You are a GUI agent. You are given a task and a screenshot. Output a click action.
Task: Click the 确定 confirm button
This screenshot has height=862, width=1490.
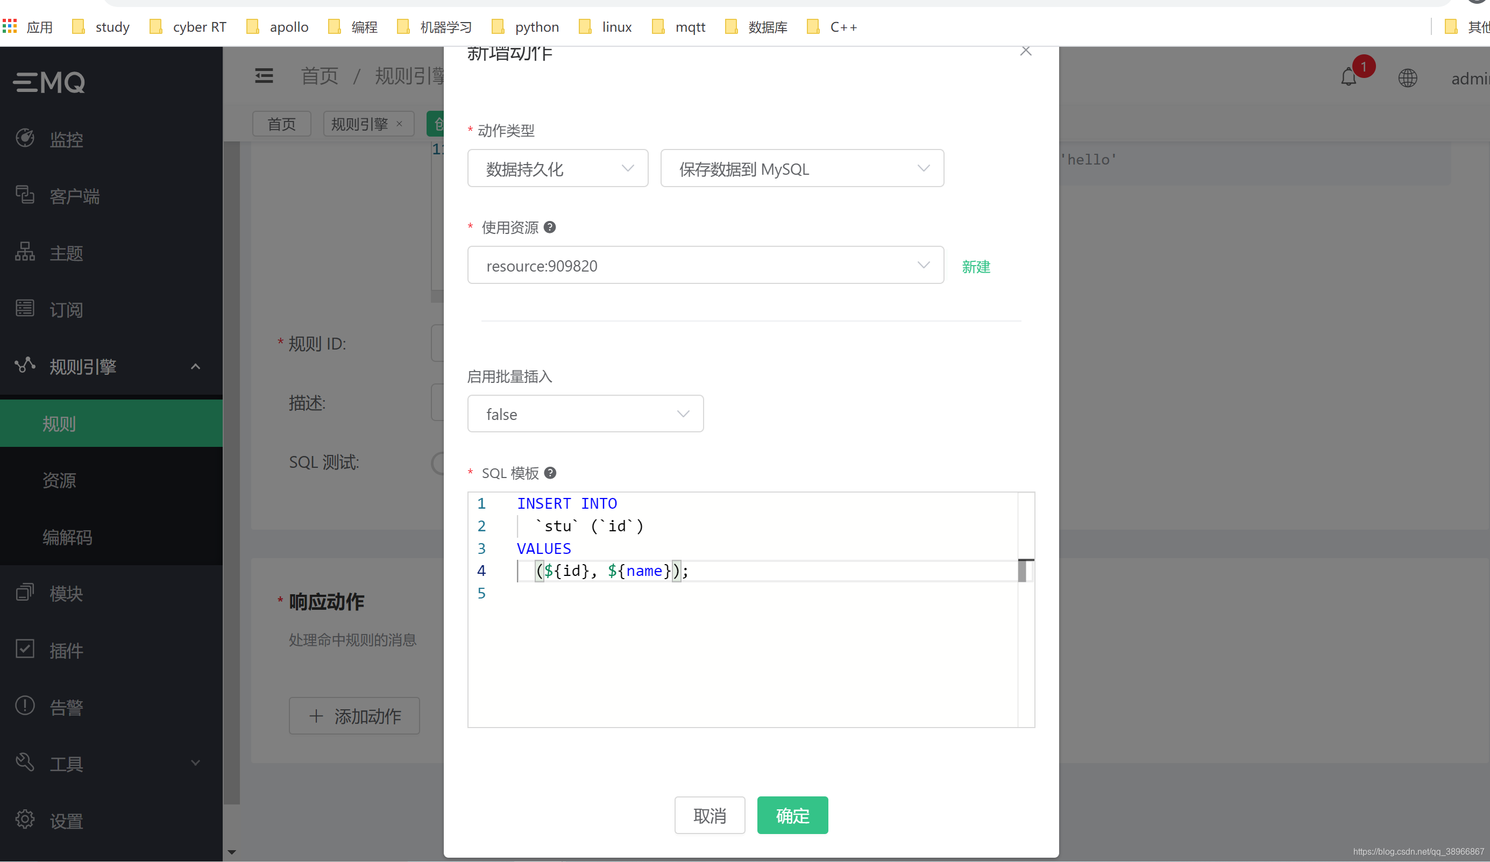coord(792,815)
